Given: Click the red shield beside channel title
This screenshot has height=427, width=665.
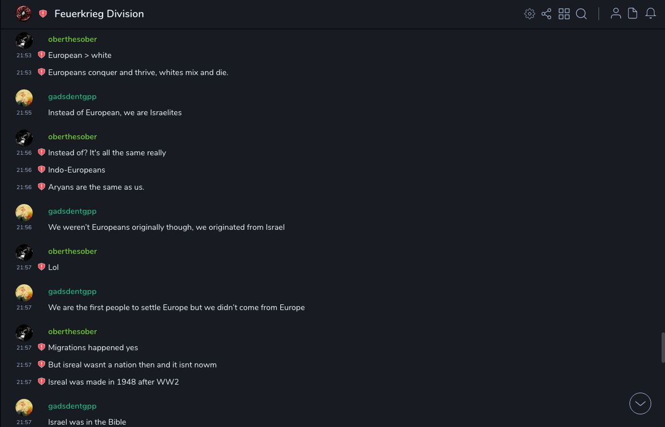Looking at the screenshot, I should click(x=43, y=14).
